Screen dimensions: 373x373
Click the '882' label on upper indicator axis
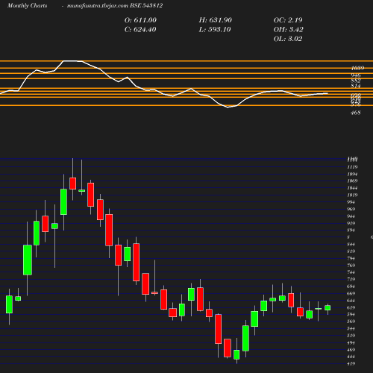[356, 81]
